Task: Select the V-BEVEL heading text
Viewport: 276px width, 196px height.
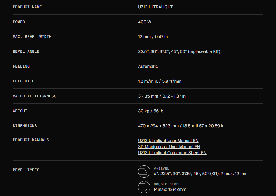Action: point(161,168)
